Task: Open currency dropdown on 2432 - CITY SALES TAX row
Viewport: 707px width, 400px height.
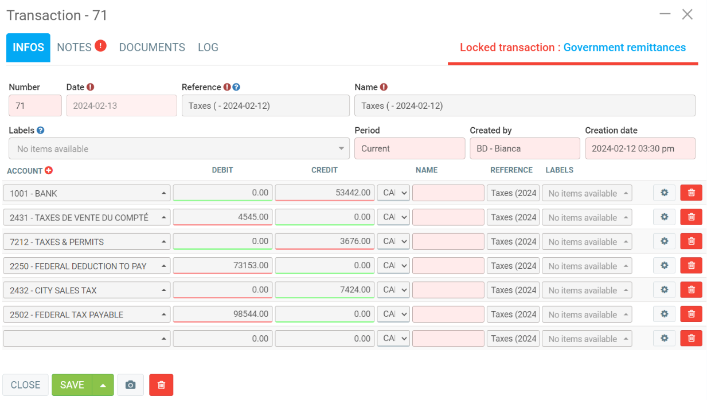Action: (393, 290)
